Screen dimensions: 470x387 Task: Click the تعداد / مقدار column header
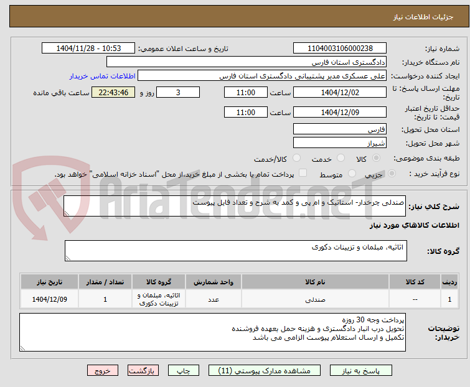point(105,282)
